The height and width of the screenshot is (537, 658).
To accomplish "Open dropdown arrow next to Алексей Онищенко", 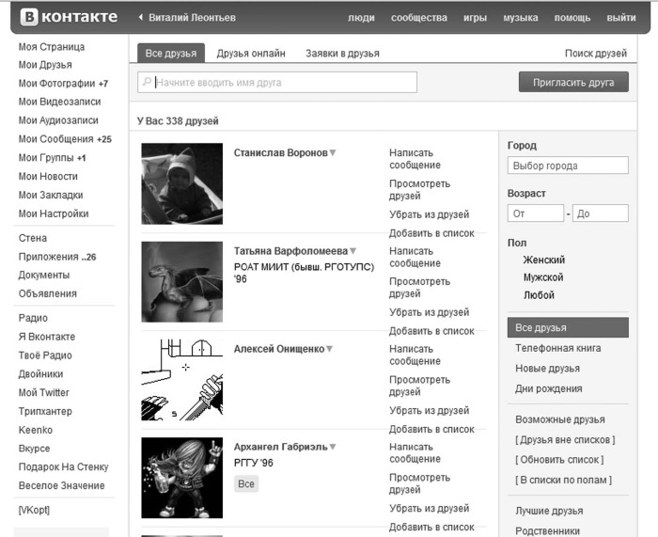I will 329,349.
